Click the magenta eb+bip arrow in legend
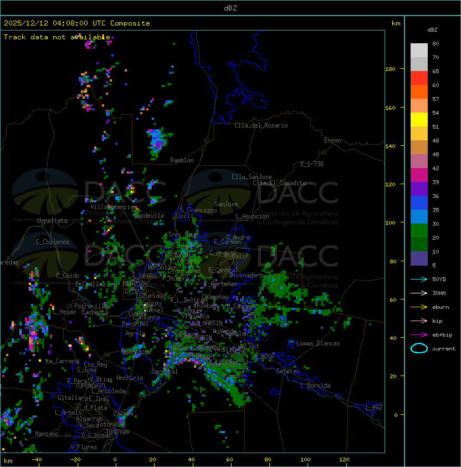This screenshot has width=461, height=467. pos(419,335)
